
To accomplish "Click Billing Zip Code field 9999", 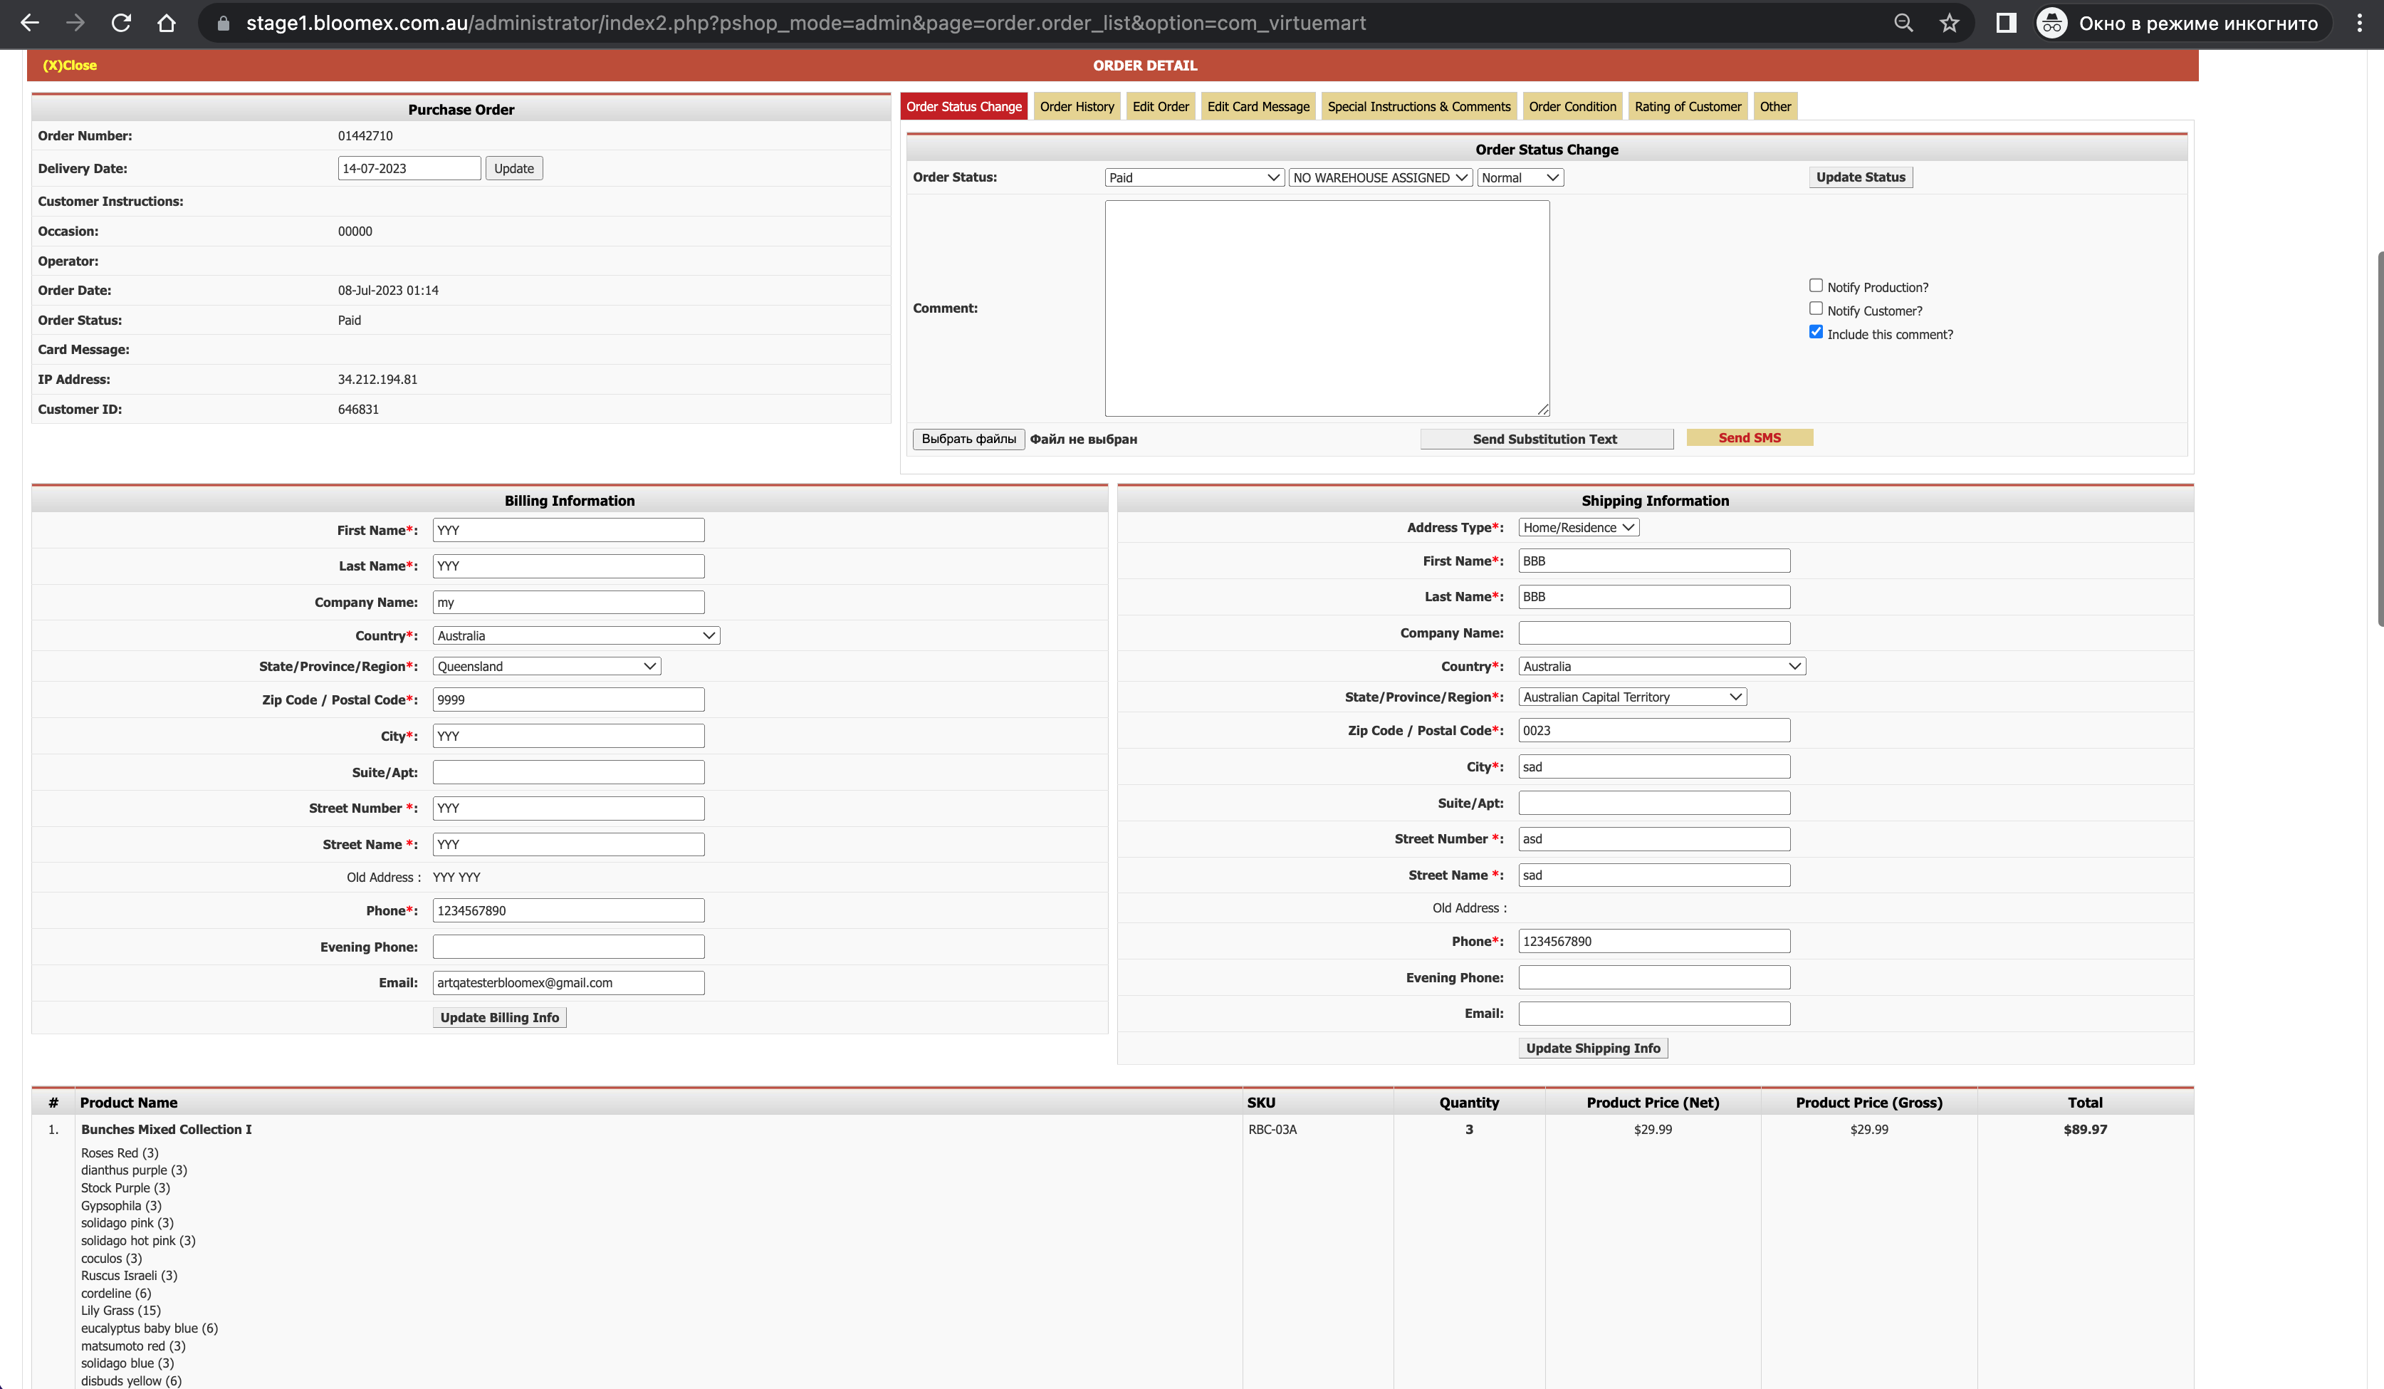I will click(x=568, y=700).
